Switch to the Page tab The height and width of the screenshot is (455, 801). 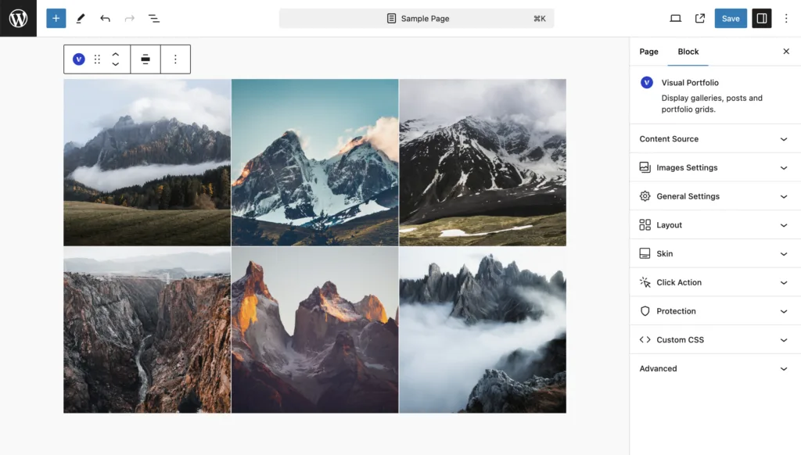(648, 52)
